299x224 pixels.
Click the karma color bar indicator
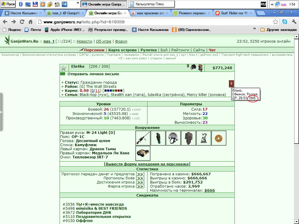[113, 90]
